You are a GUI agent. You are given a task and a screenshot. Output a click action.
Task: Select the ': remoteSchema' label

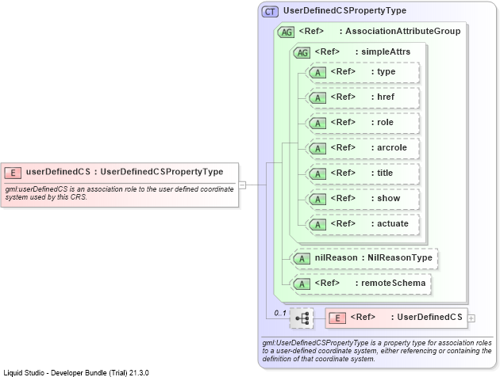pyautogui.click(x=390, y=283)
